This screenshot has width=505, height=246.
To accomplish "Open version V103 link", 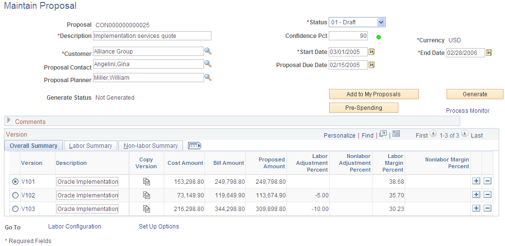I will pos(28,209).
